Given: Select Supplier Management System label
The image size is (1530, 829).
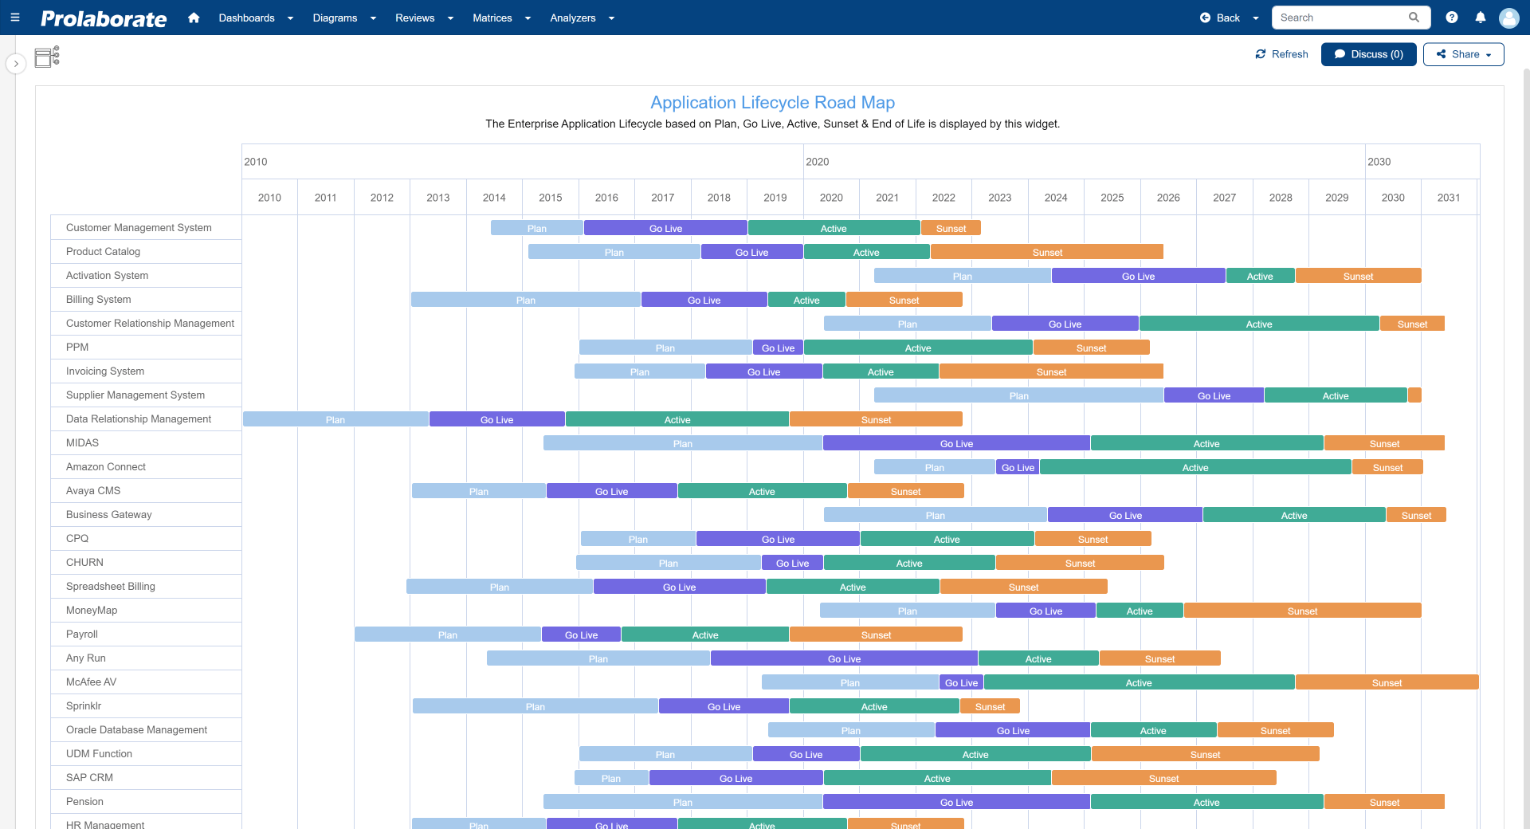Looking at the screenshot, I should coord(135,395).
